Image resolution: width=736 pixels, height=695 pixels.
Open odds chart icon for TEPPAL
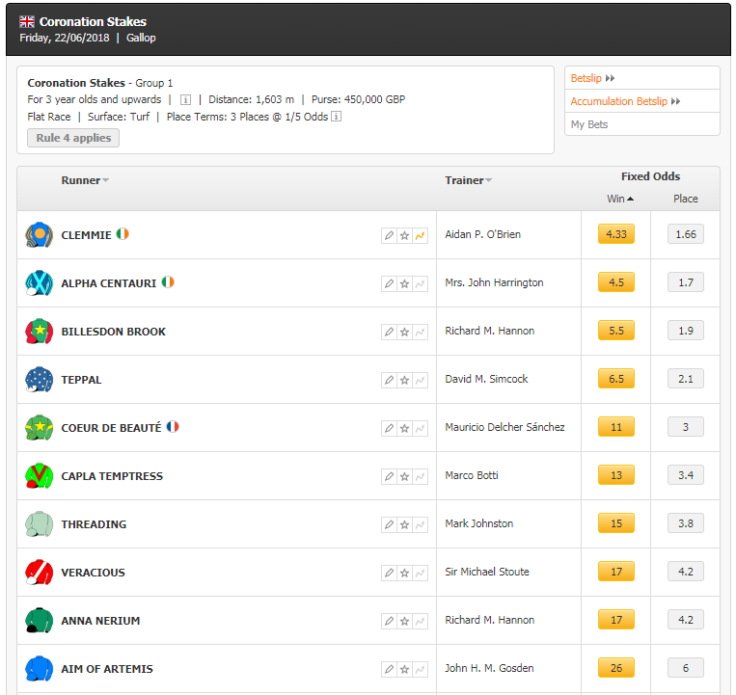tap(421, 380)
